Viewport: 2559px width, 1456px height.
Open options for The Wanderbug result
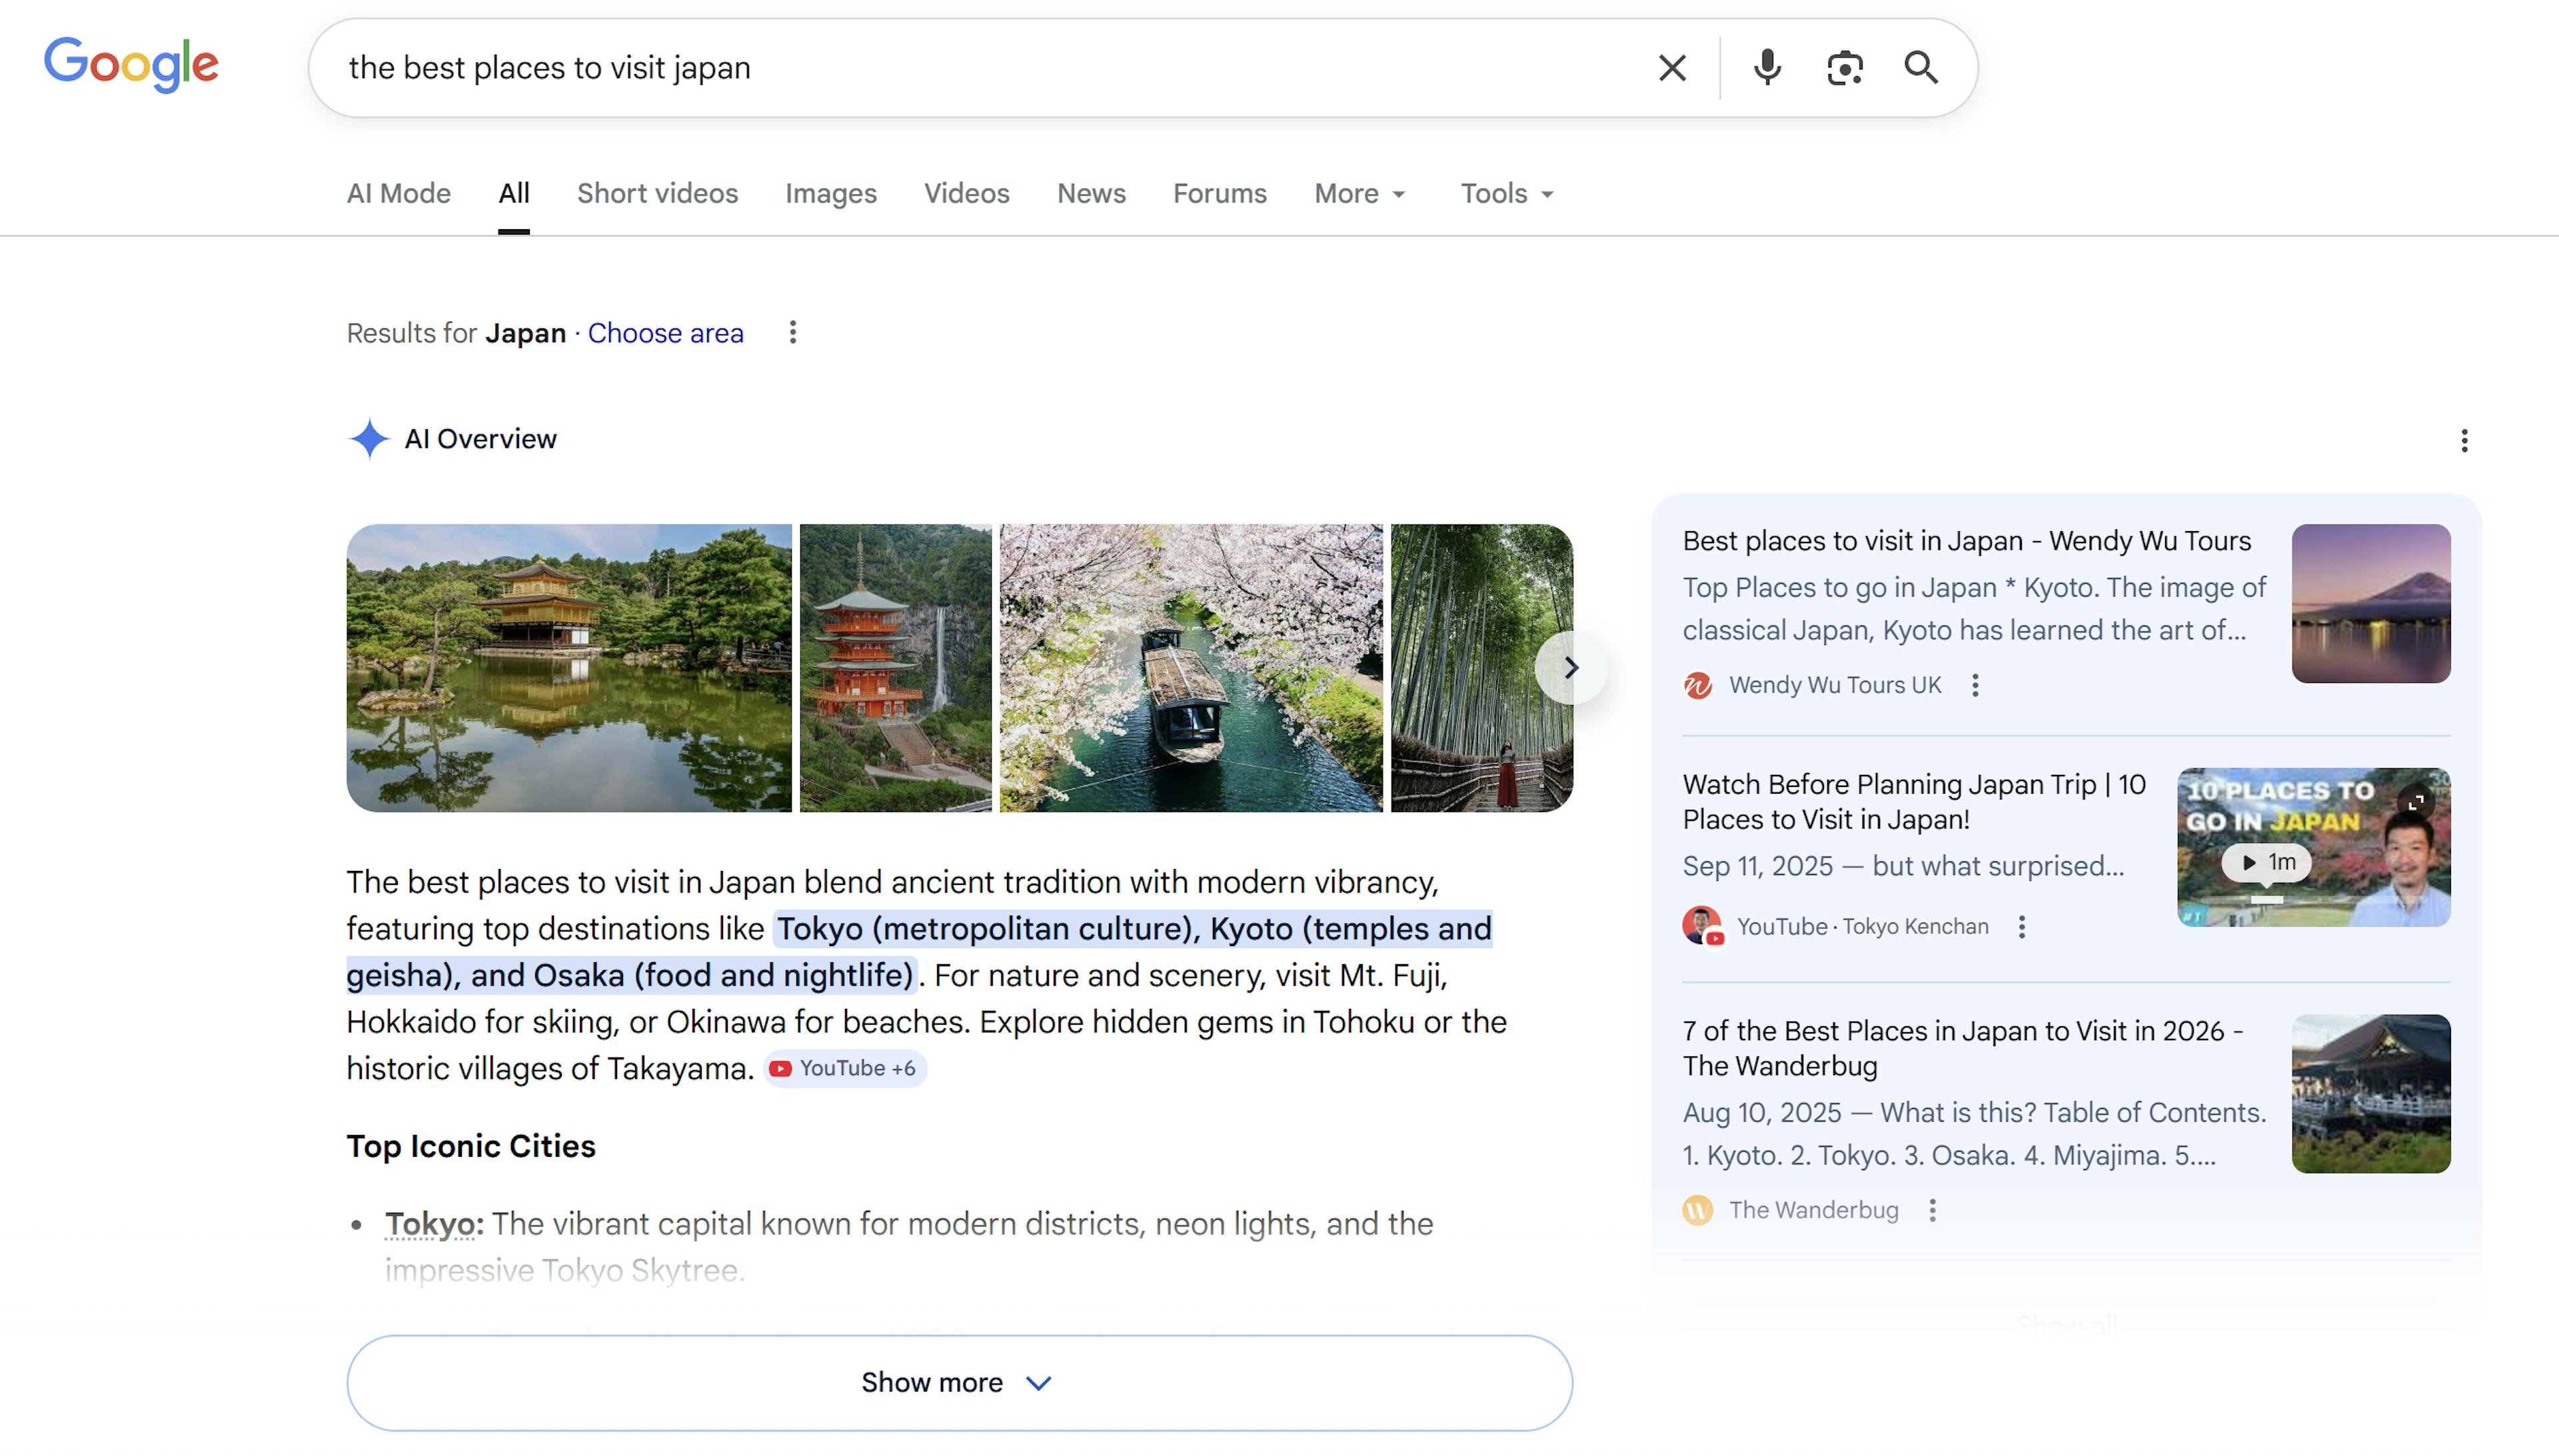point(1933,1210)
